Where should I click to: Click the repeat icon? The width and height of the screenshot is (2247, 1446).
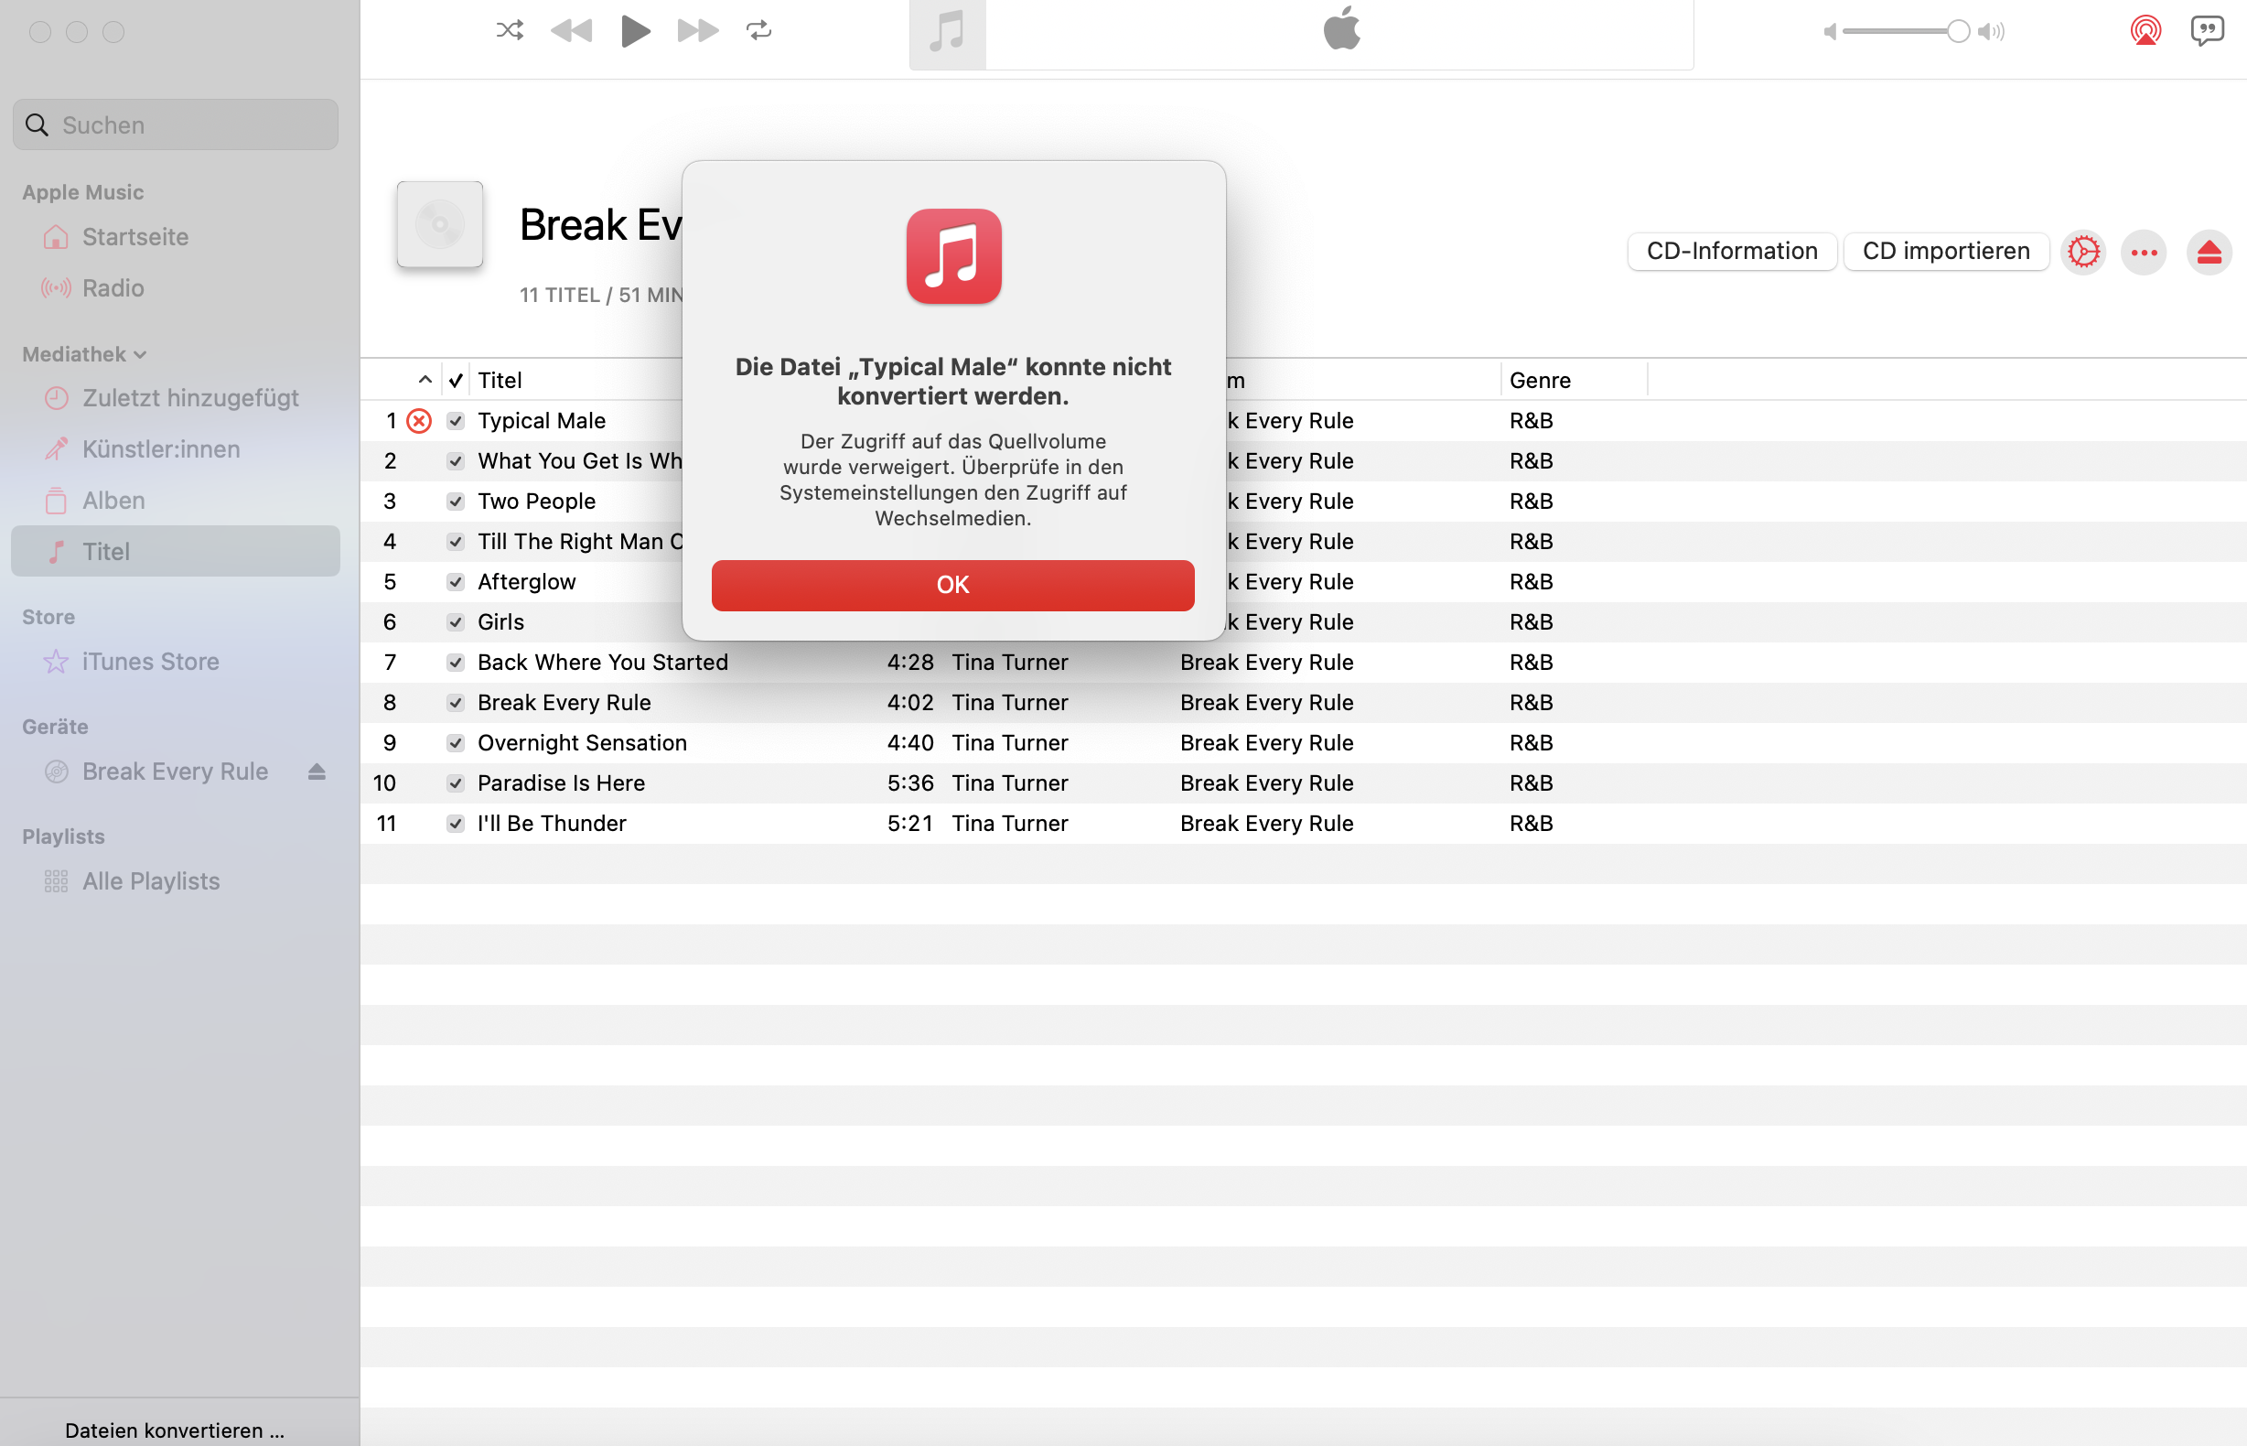[x=758, y=31]
